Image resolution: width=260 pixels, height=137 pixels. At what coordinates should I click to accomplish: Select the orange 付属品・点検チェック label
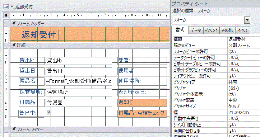point(142,113)
